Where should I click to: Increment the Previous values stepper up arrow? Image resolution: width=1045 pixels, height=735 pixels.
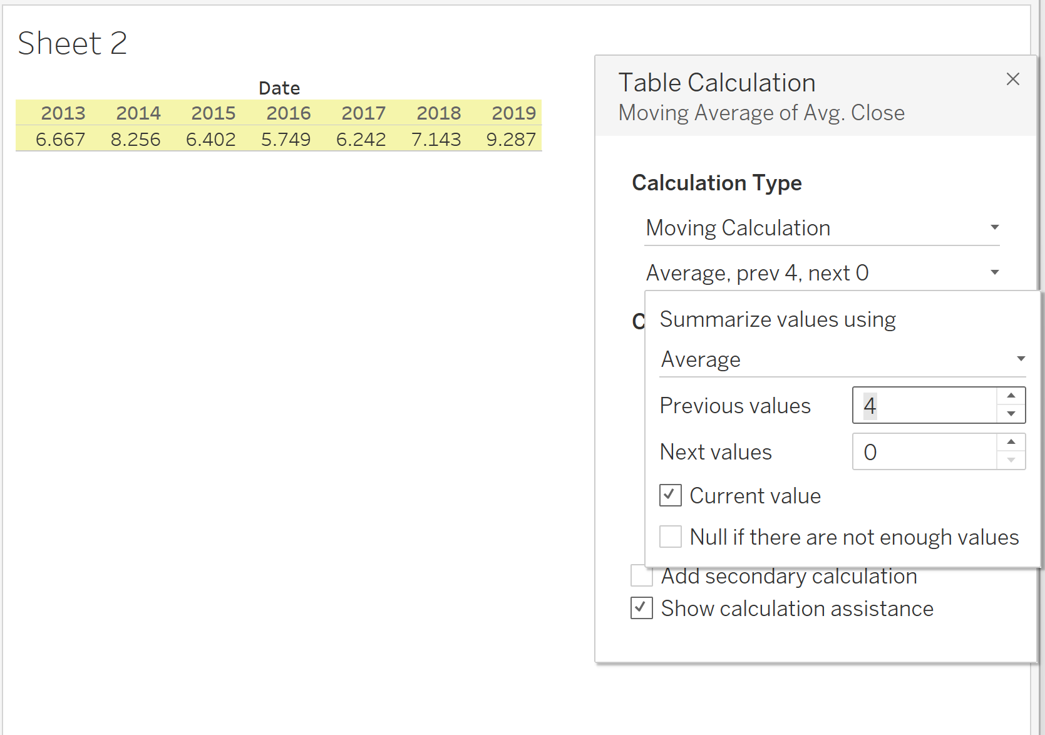pos(1011,396)
